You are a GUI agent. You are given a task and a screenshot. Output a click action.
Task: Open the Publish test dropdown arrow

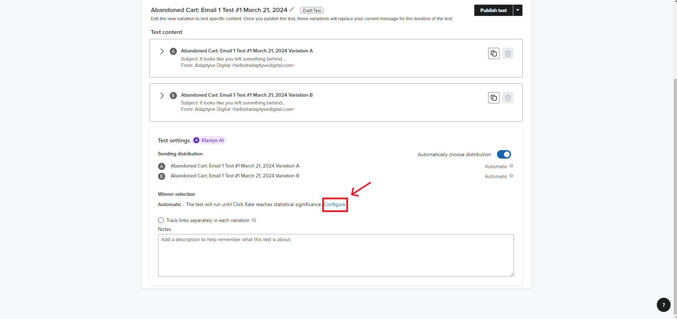tap(518, 10)
